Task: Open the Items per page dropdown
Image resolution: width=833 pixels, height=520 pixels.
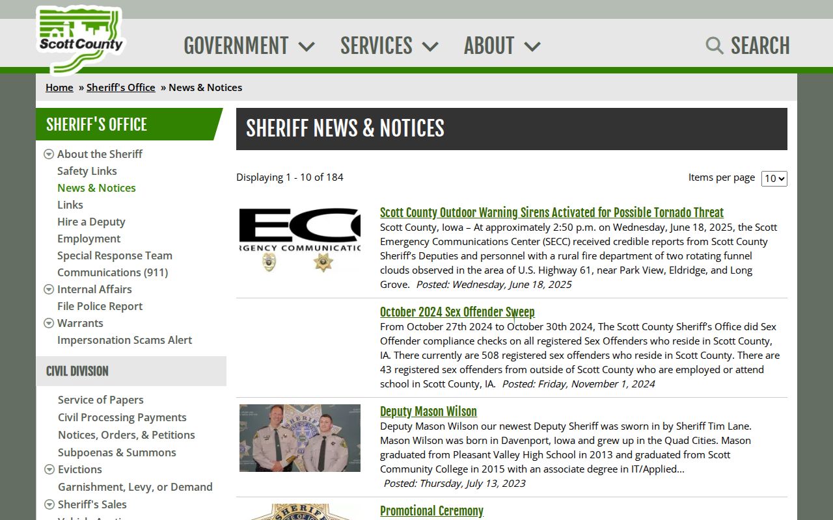Action: [x=774, y=178]
